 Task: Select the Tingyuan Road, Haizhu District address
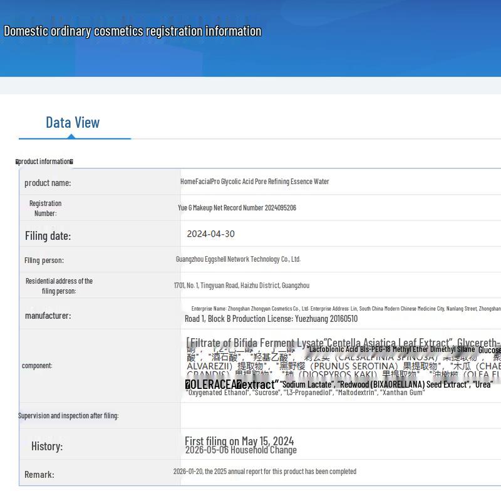[242, 286]
